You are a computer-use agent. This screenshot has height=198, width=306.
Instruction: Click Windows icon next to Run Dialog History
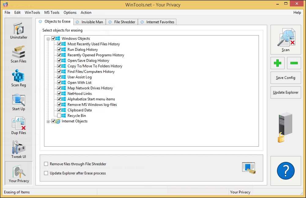[x=64, y=50]
